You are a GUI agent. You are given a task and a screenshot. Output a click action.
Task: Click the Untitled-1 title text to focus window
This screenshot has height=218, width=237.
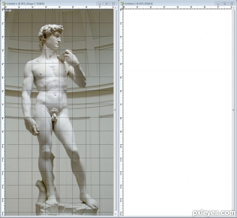(25, 4)
